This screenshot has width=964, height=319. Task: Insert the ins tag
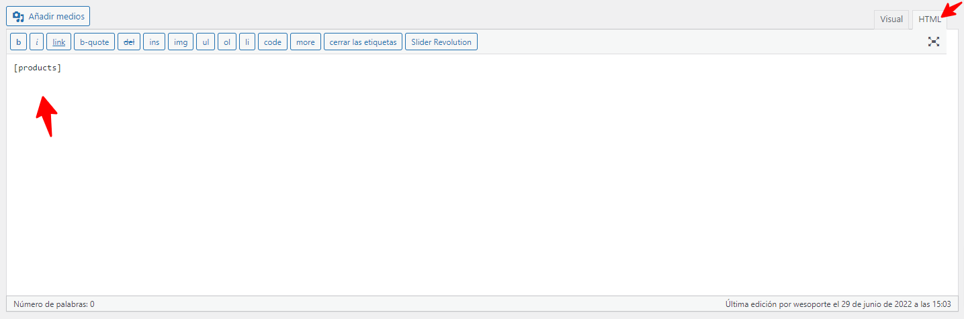[155, 42]
